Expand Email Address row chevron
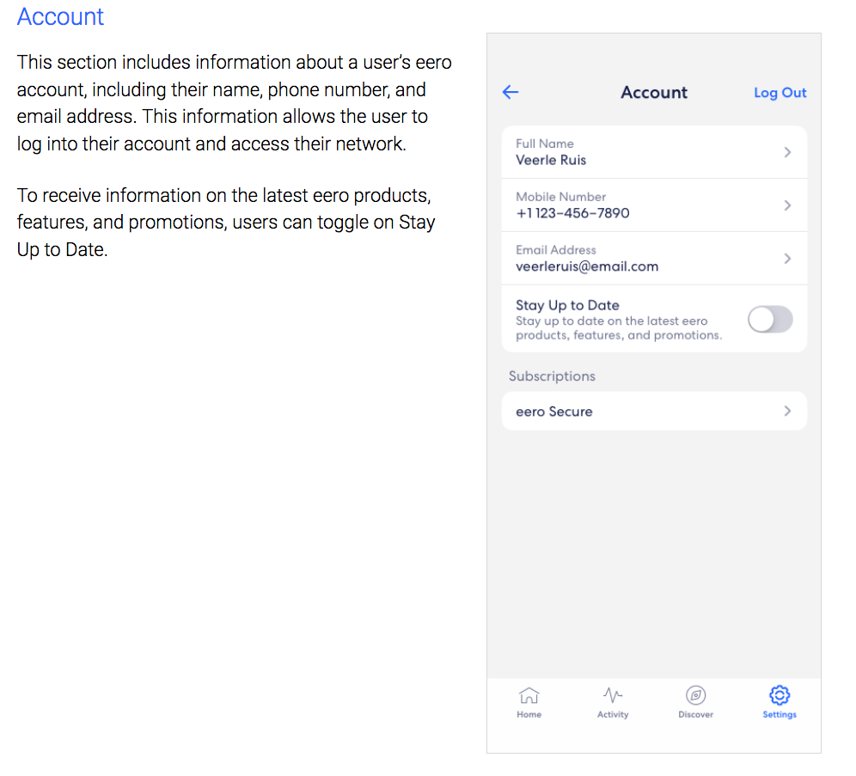The width and height of the screenshot is (856, 776). click(x=787, y=258)
